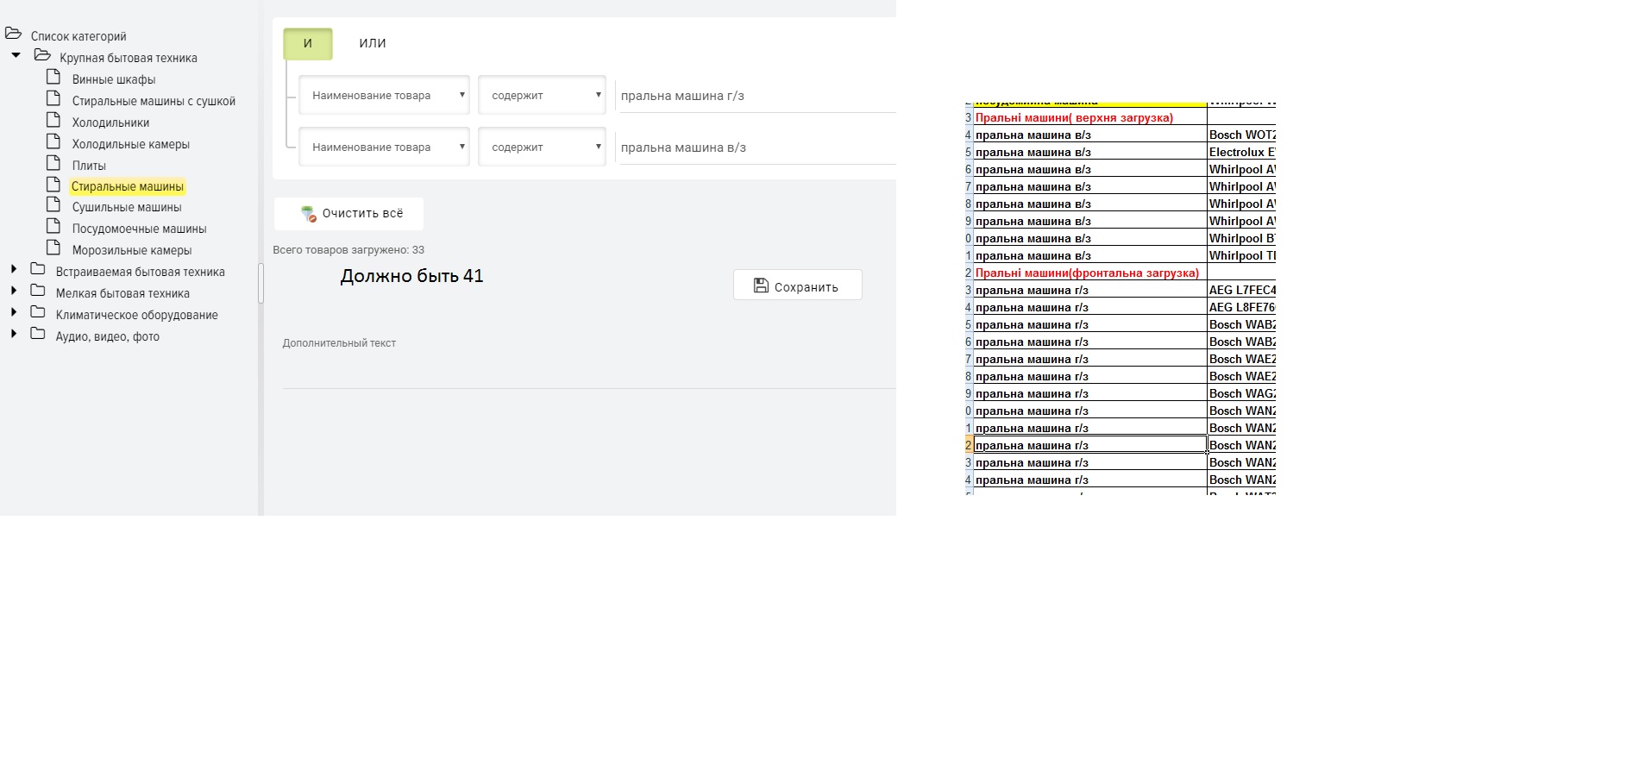Click the Bosch WAG cell in the spreadsheet
This screenshot has height=759, width=1651.
click(x=1241, y=393)
